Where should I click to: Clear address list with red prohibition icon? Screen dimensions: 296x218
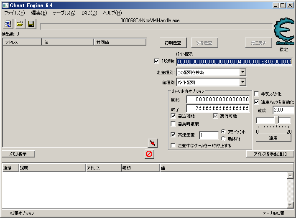149,154
